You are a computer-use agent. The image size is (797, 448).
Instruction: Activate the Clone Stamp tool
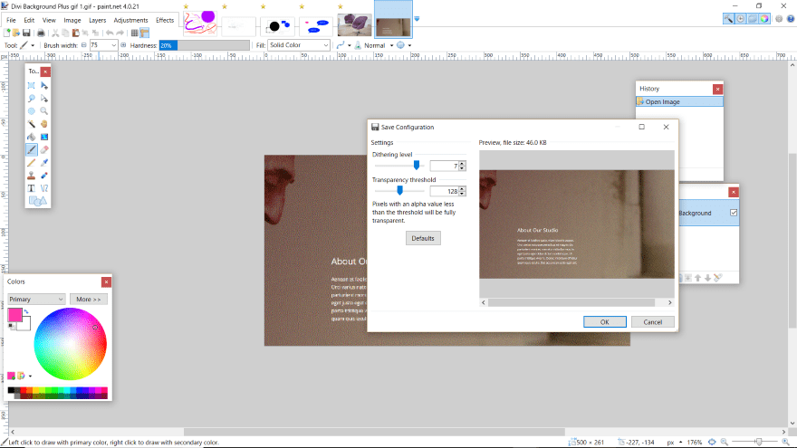point(31,176)
